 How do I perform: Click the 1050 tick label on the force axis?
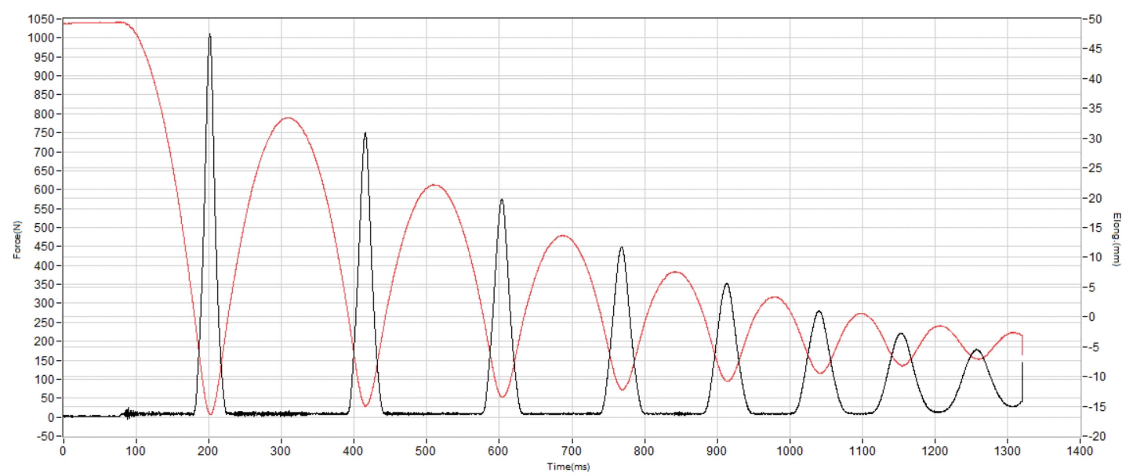coord(41,19)
